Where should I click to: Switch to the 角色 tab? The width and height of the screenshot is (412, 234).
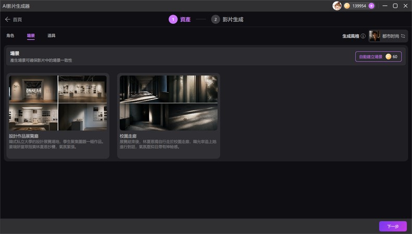click(x=10, y=35)
